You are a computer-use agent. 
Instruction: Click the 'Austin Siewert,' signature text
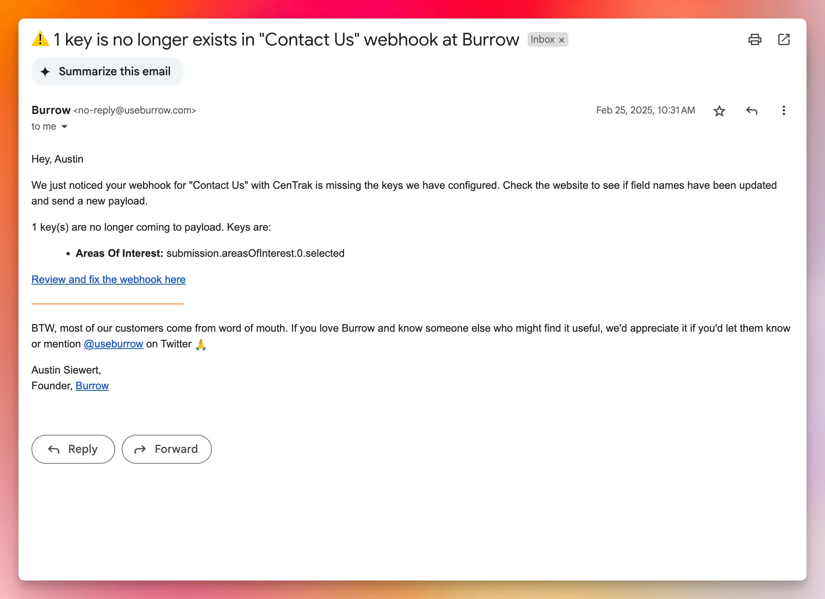click(66, 370)
